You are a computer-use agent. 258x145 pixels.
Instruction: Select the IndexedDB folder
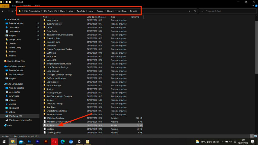click(51, 60)
